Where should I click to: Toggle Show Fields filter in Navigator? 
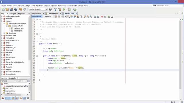pyautogui.click(x=6, y=98)
